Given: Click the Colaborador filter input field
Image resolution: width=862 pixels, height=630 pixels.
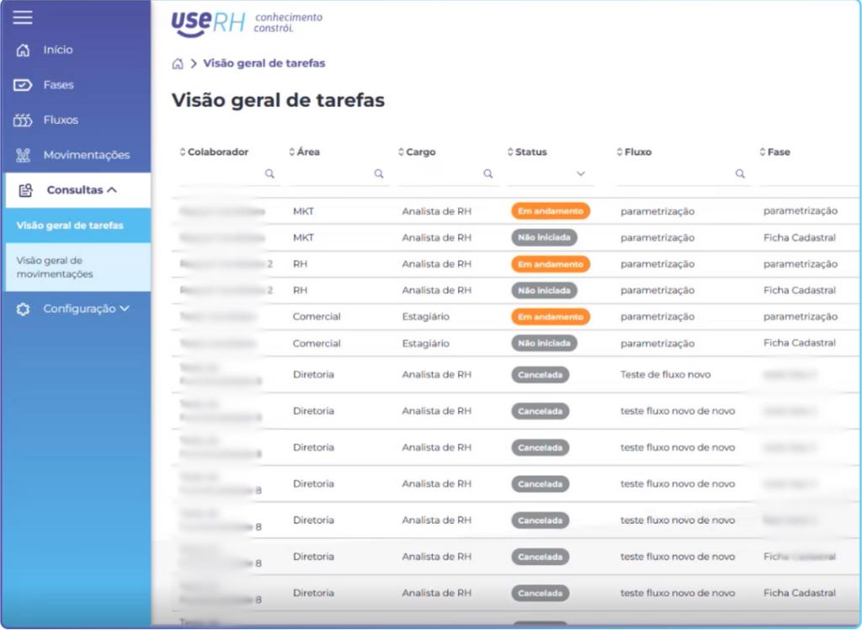Looking at the screenshot, I should tap(230, 174).
